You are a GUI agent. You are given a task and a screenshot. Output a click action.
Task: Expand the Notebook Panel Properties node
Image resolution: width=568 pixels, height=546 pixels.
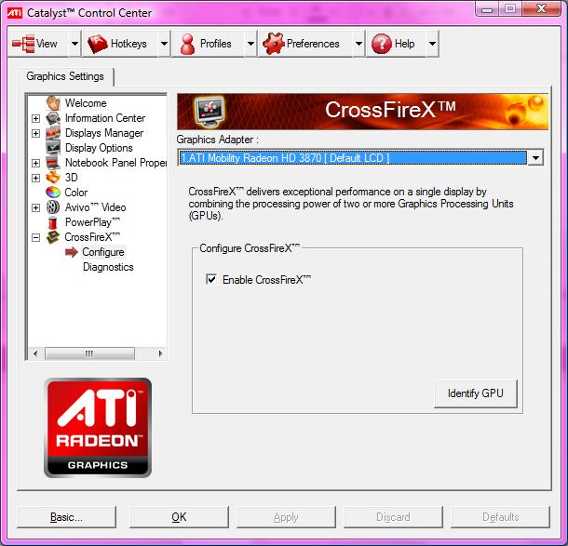point(35,163)
